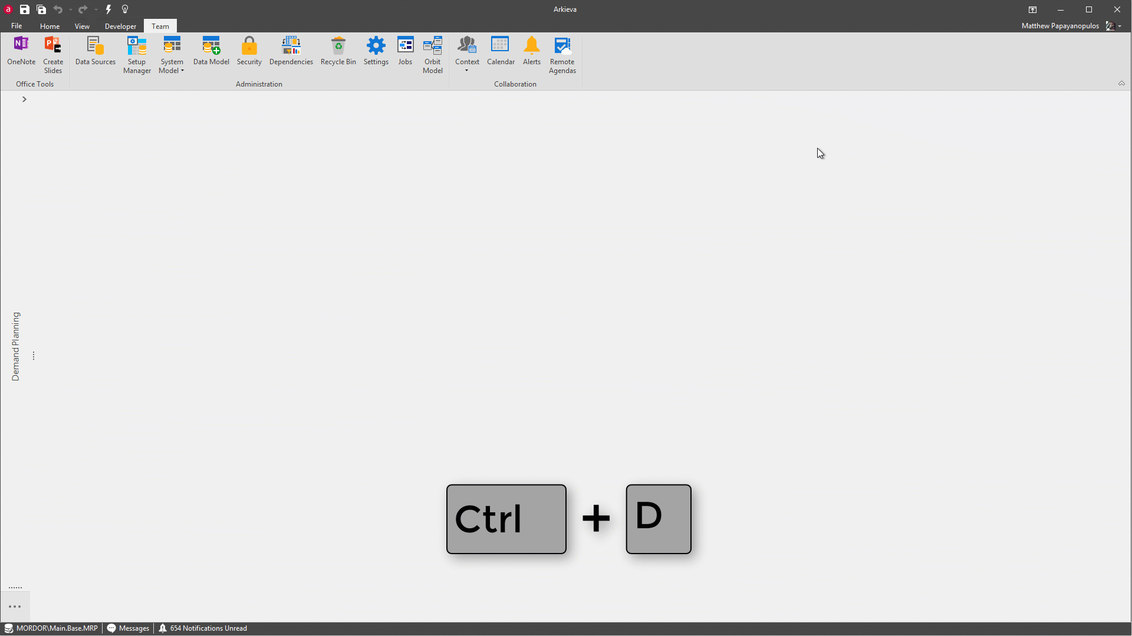This screenshot has height=636, width=1132.
Task: View Dependencies
Action: [x=291, y=51]
